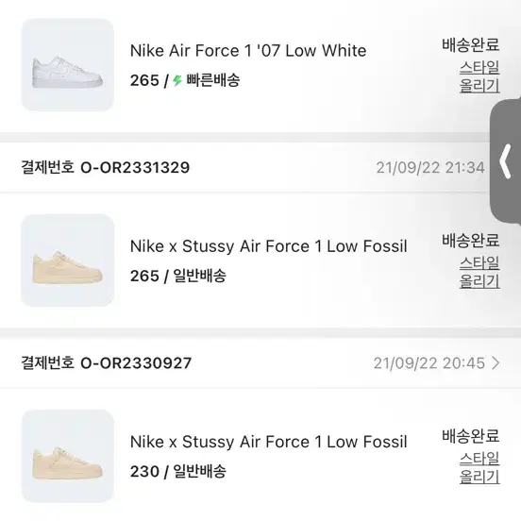Screen dimensions: 521x521
Task: Open Nike Air Force 1 '07 Low White title
Action: point(248,51)
